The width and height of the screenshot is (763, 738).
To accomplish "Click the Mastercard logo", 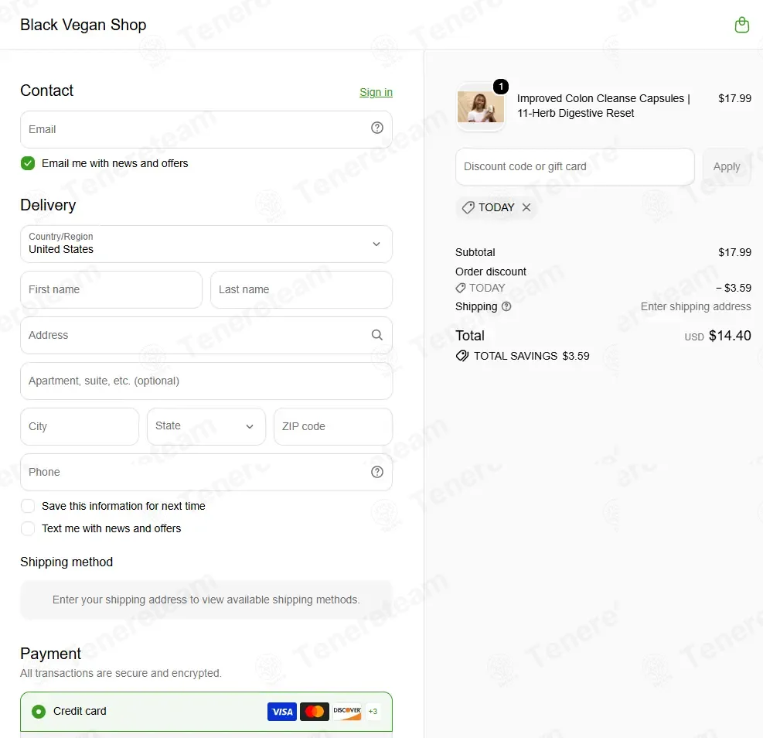I will pos(315,712).
